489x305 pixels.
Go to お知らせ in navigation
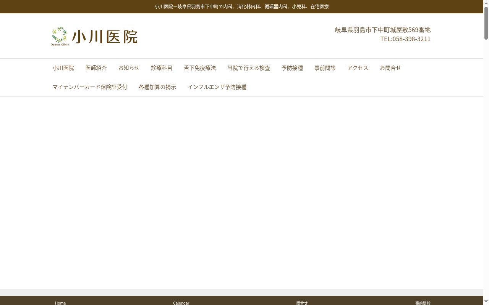[x=129, y=68]
